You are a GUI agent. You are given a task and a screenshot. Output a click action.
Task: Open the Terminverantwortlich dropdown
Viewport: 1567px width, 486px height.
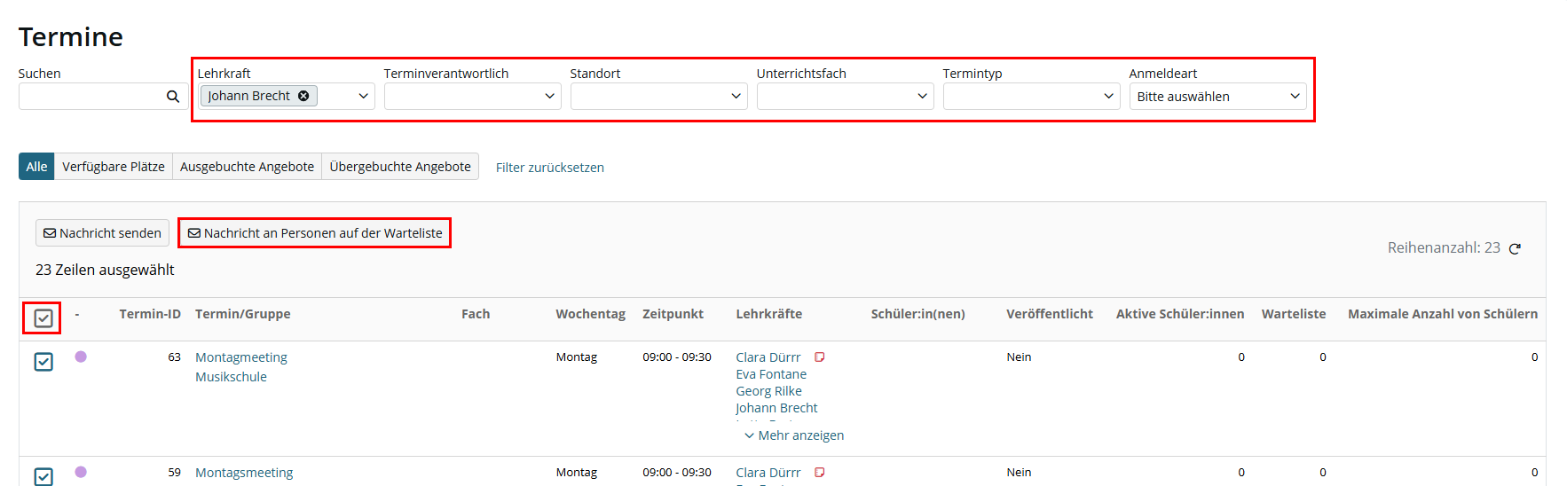pos(472,96)
